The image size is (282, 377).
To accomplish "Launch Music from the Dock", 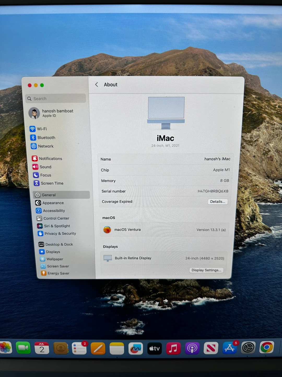I will tap(173, 349).
